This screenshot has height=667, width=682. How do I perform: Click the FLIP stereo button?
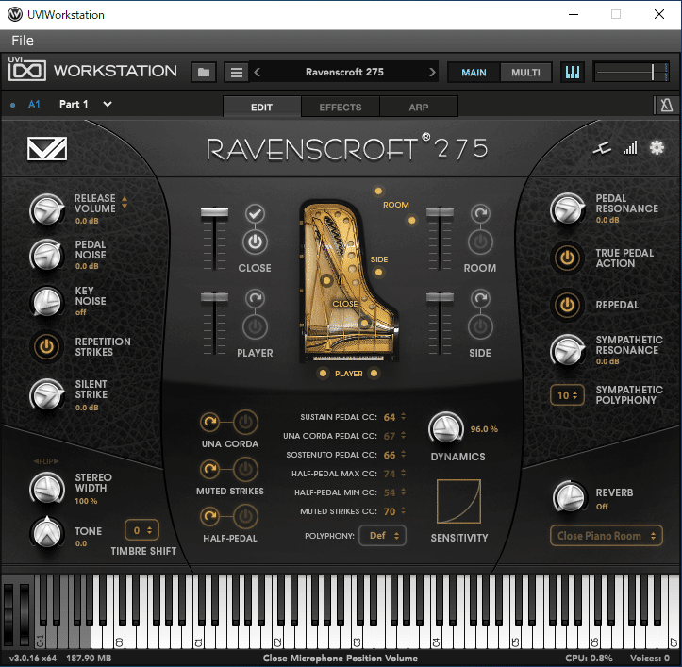coord(46,461)
